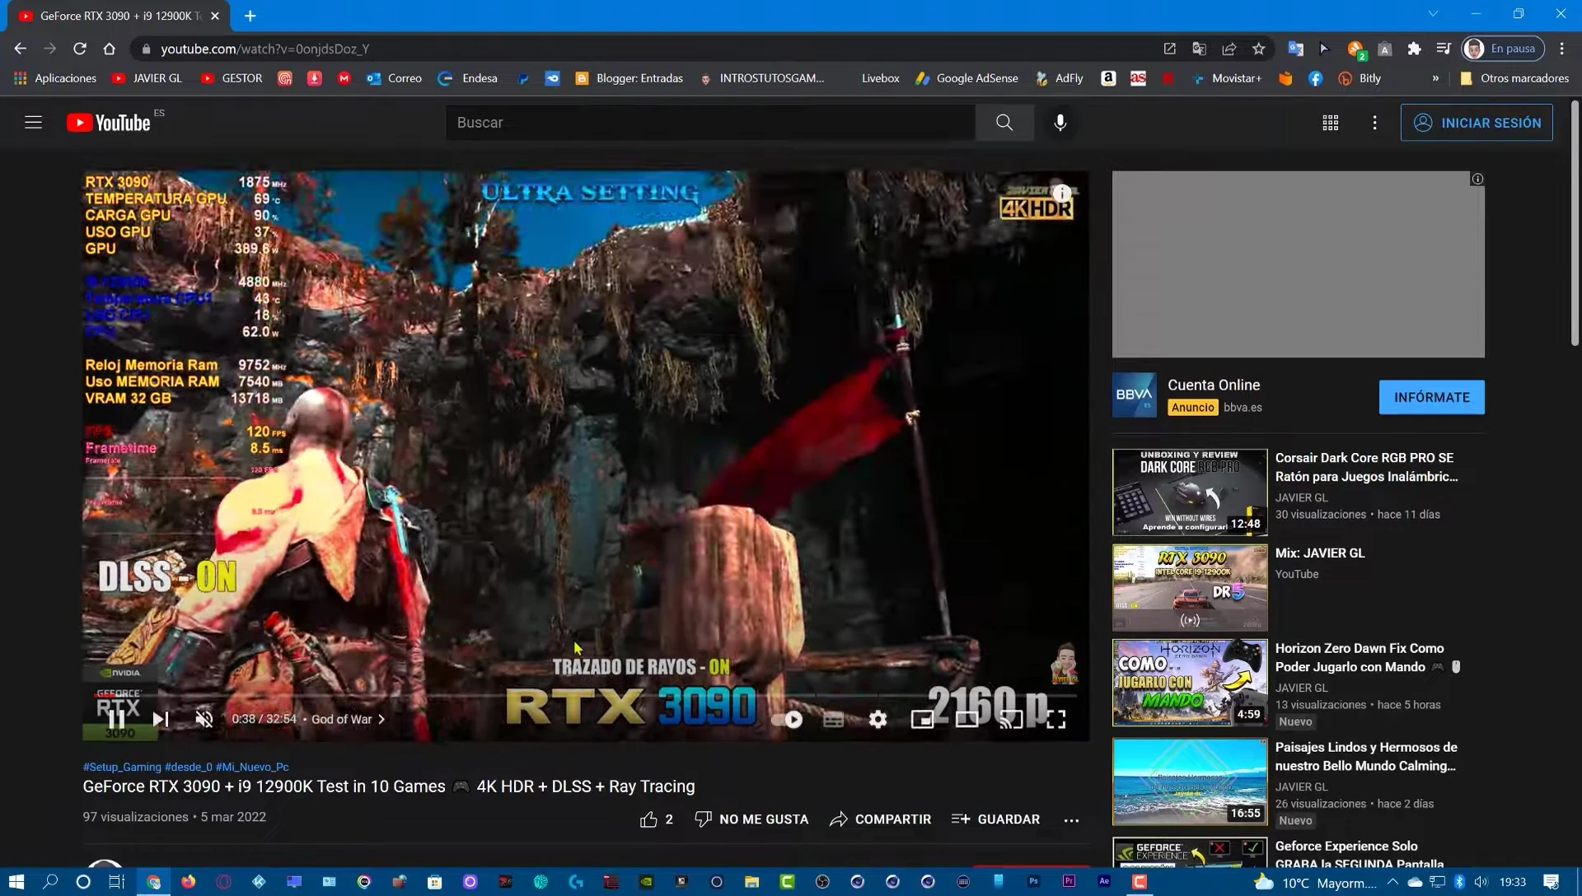This screenshot has width=1582, height=896.
Task: Click the INICIAR SESIÓN button
Action: [x=1477, y=123]
